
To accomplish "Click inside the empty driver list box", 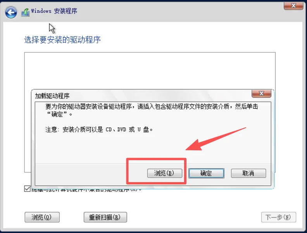I will point(150,71).
